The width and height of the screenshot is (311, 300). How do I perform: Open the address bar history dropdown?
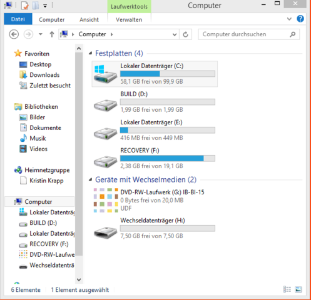tap(175, 34)
